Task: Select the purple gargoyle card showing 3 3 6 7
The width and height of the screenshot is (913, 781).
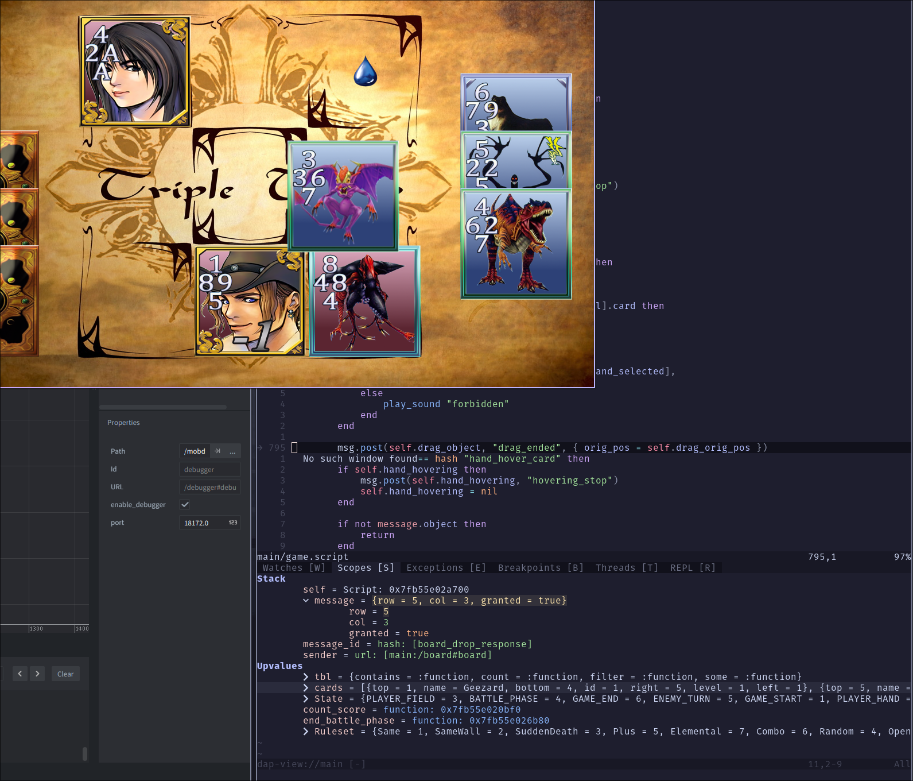Action: (x=343, y=196)
